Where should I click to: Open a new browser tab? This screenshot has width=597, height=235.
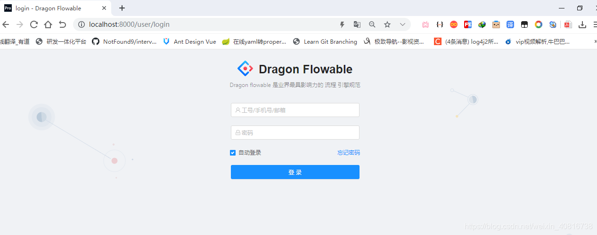click(x=122, y=8)
